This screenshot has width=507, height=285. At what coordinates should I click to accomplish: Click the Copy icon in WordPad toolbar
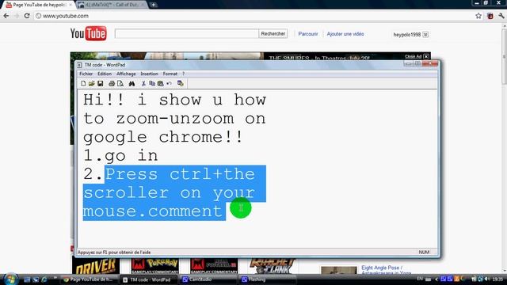click(x=152, y=84)
